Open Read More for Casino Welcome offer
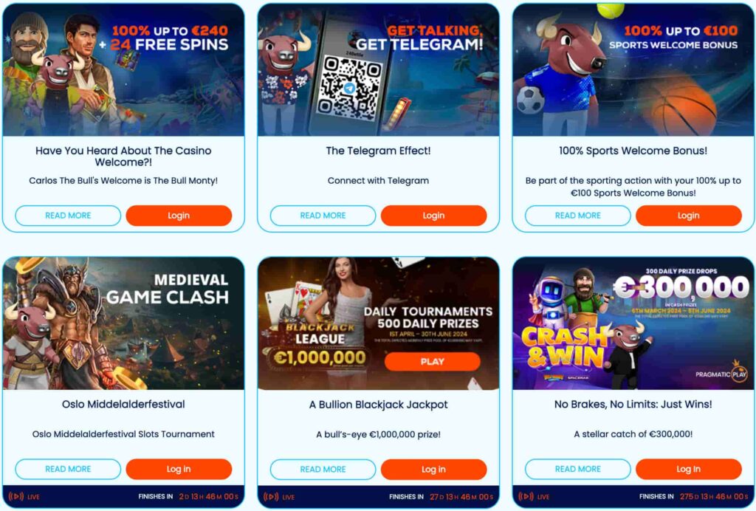The height and width of the screenshot is (511, 756). [x=68, y=216]
